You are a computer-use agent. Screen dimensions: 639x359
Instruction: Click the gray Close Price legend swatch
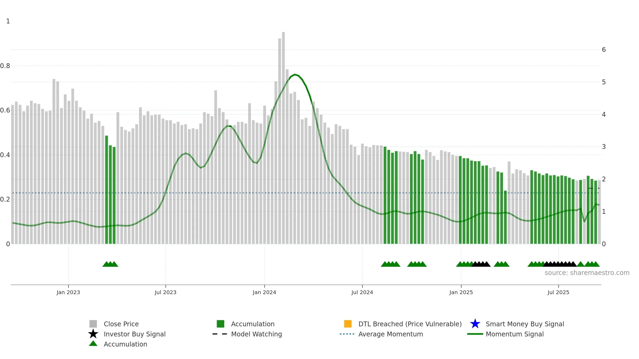tap(93, 324)
